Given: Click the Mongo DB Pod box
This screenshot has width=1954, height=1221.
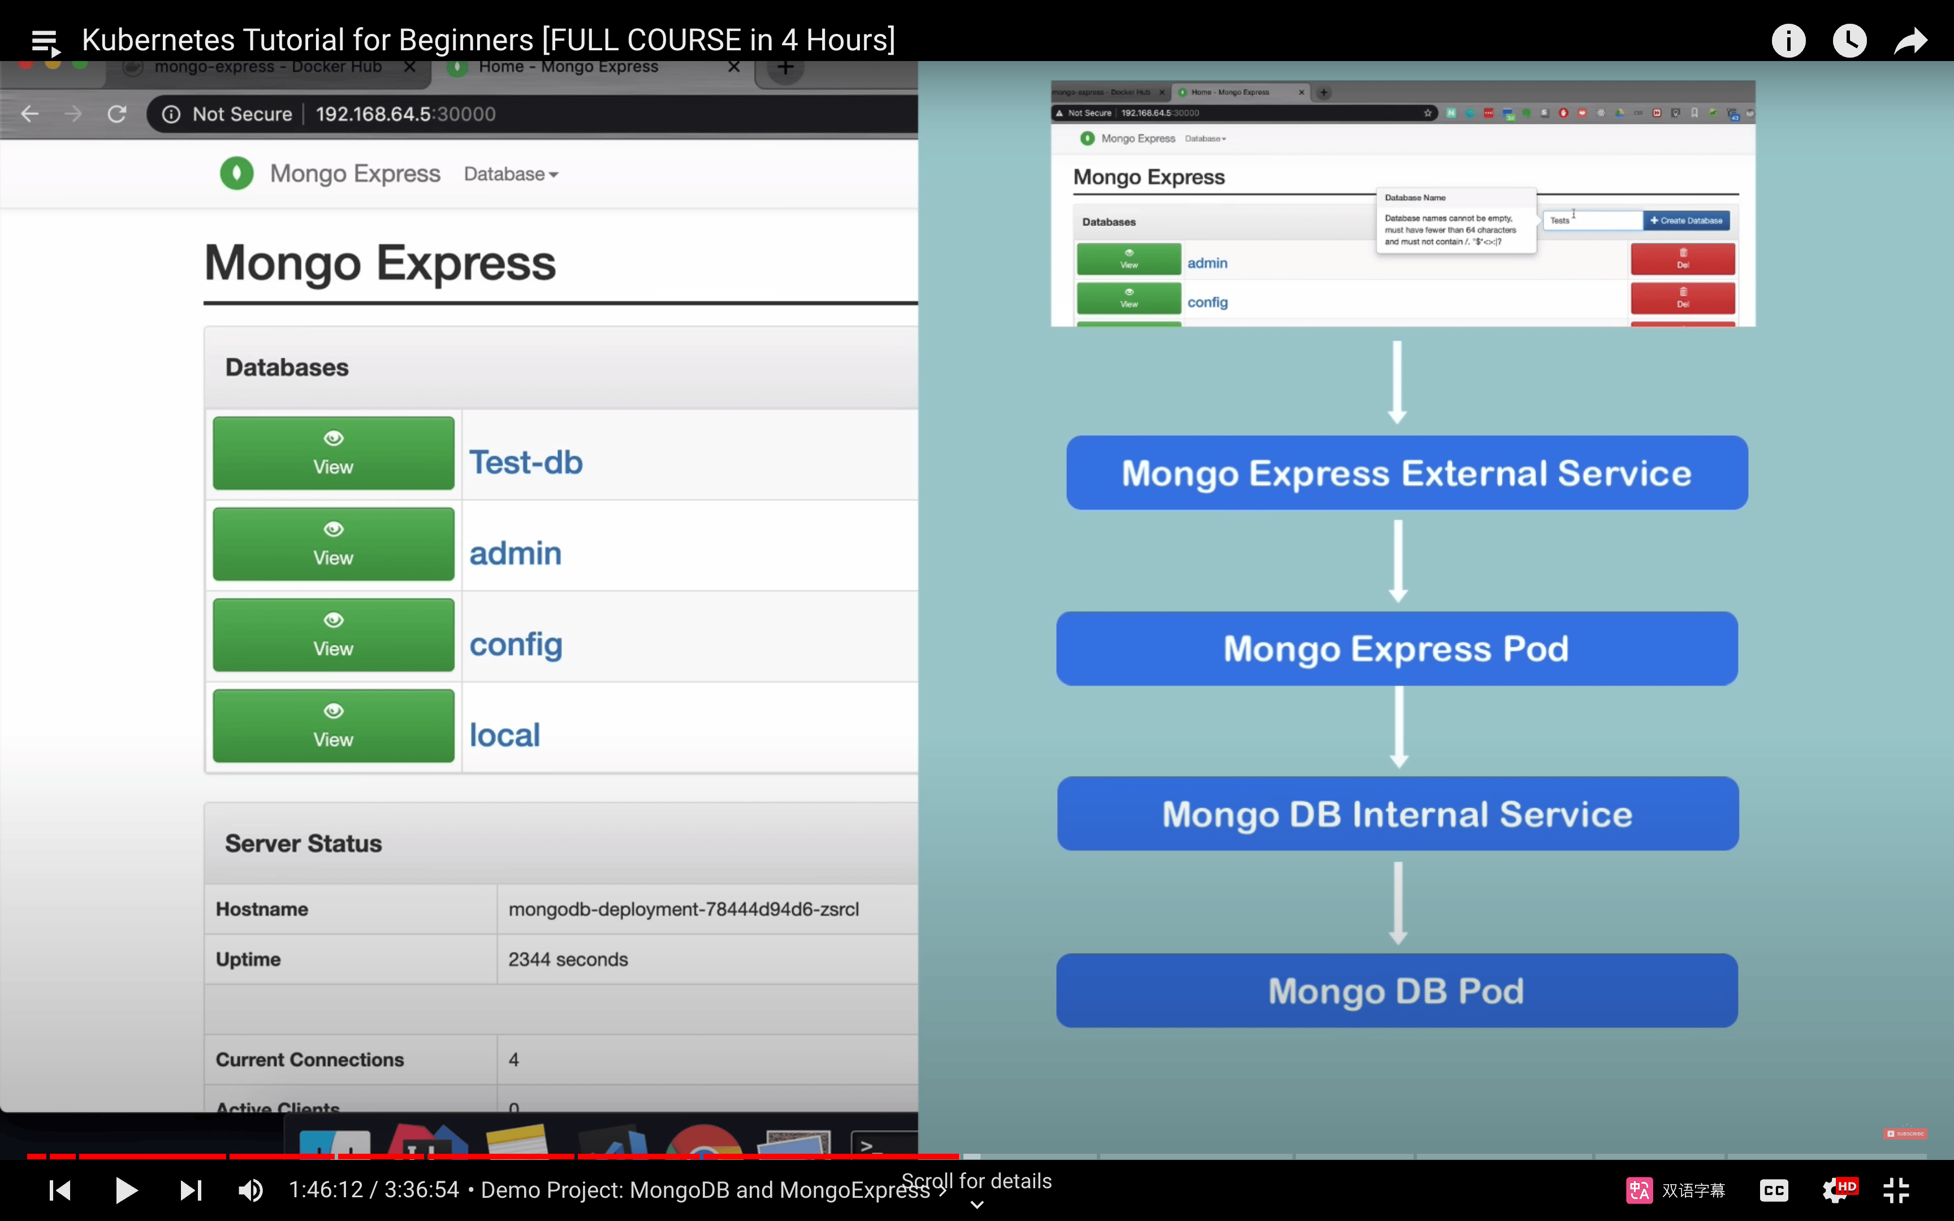Looking at the screenshot, I should pos(1397,990).
